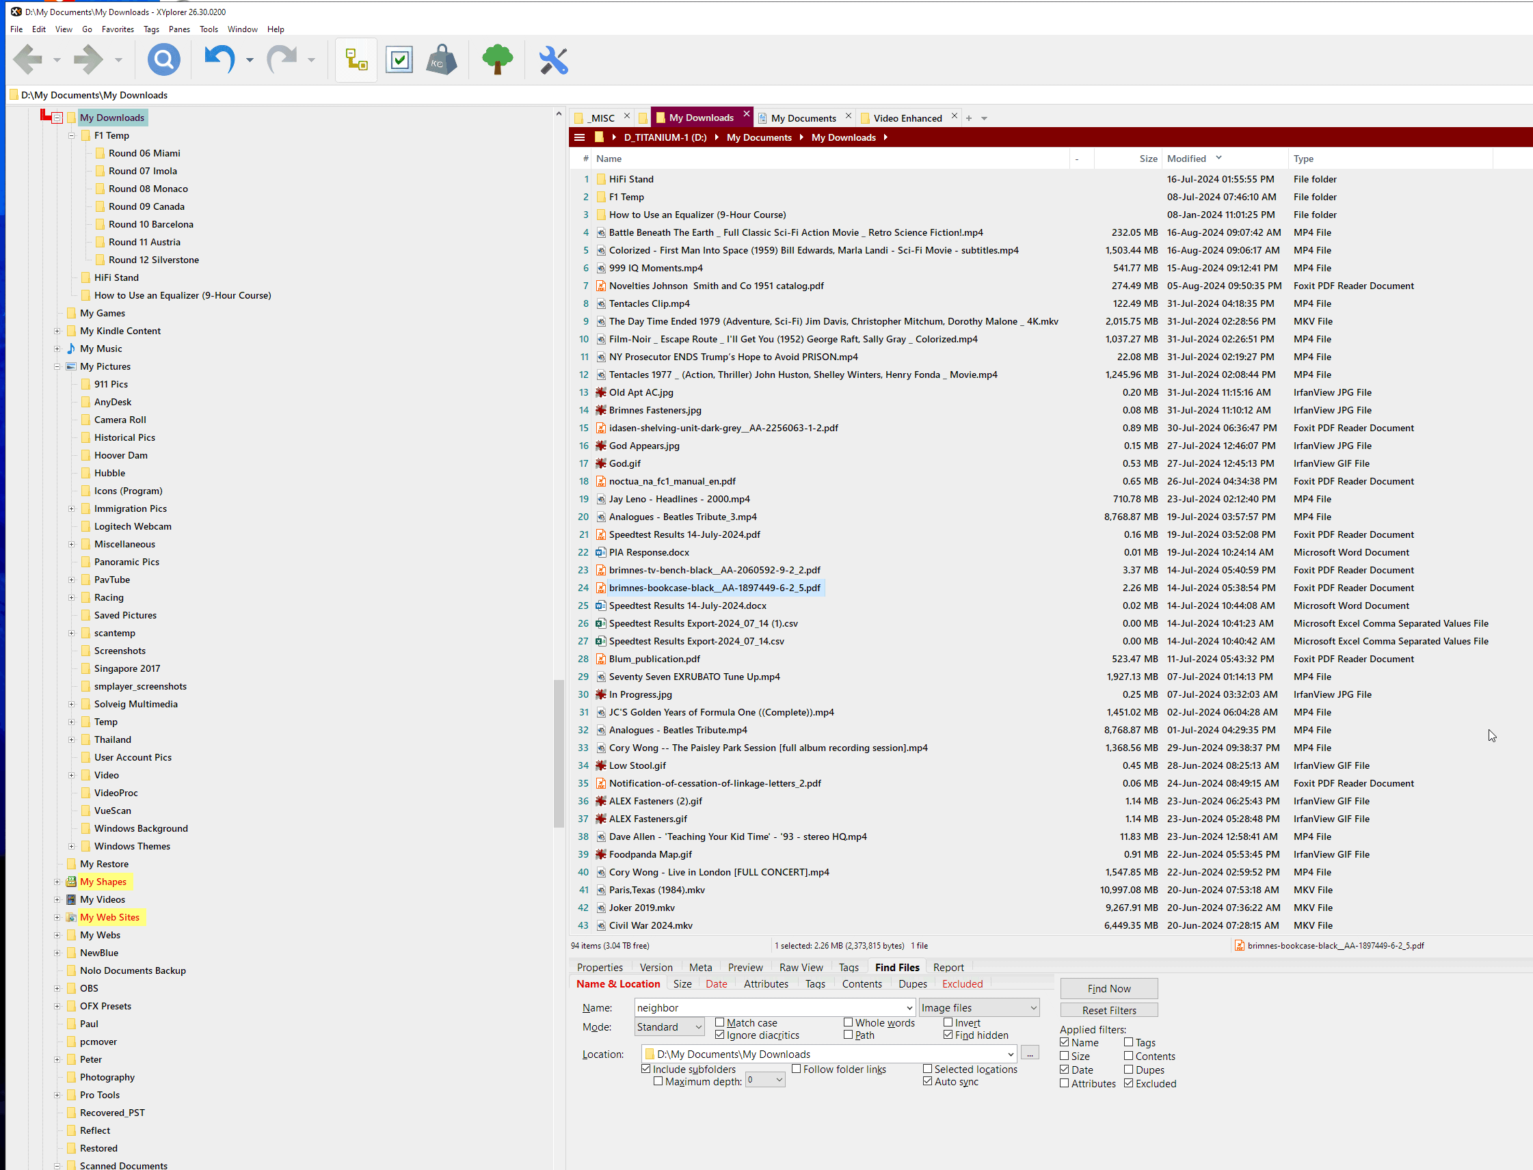Click the Forward navigation arrow
The height and width of the screenshot is (1170, 1533).
pos(88,60)
